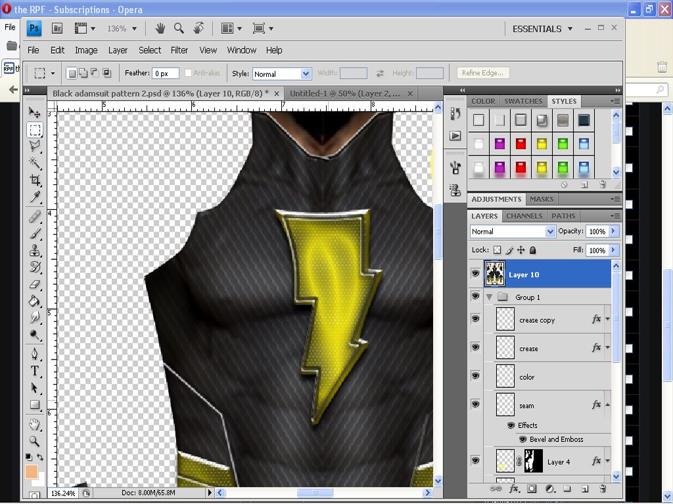Viewport: 673px width, 504px height.
Task: Hide Layer 10 visibility eye
Action: click(475, 274)
